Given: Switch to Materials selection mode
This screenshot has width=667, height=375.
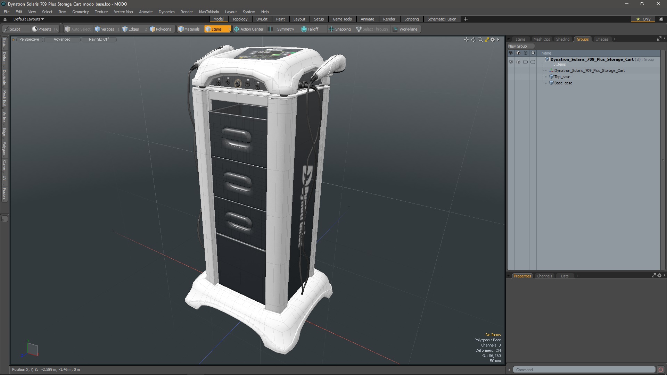Looking at the screenshot, I should (189, 29).
